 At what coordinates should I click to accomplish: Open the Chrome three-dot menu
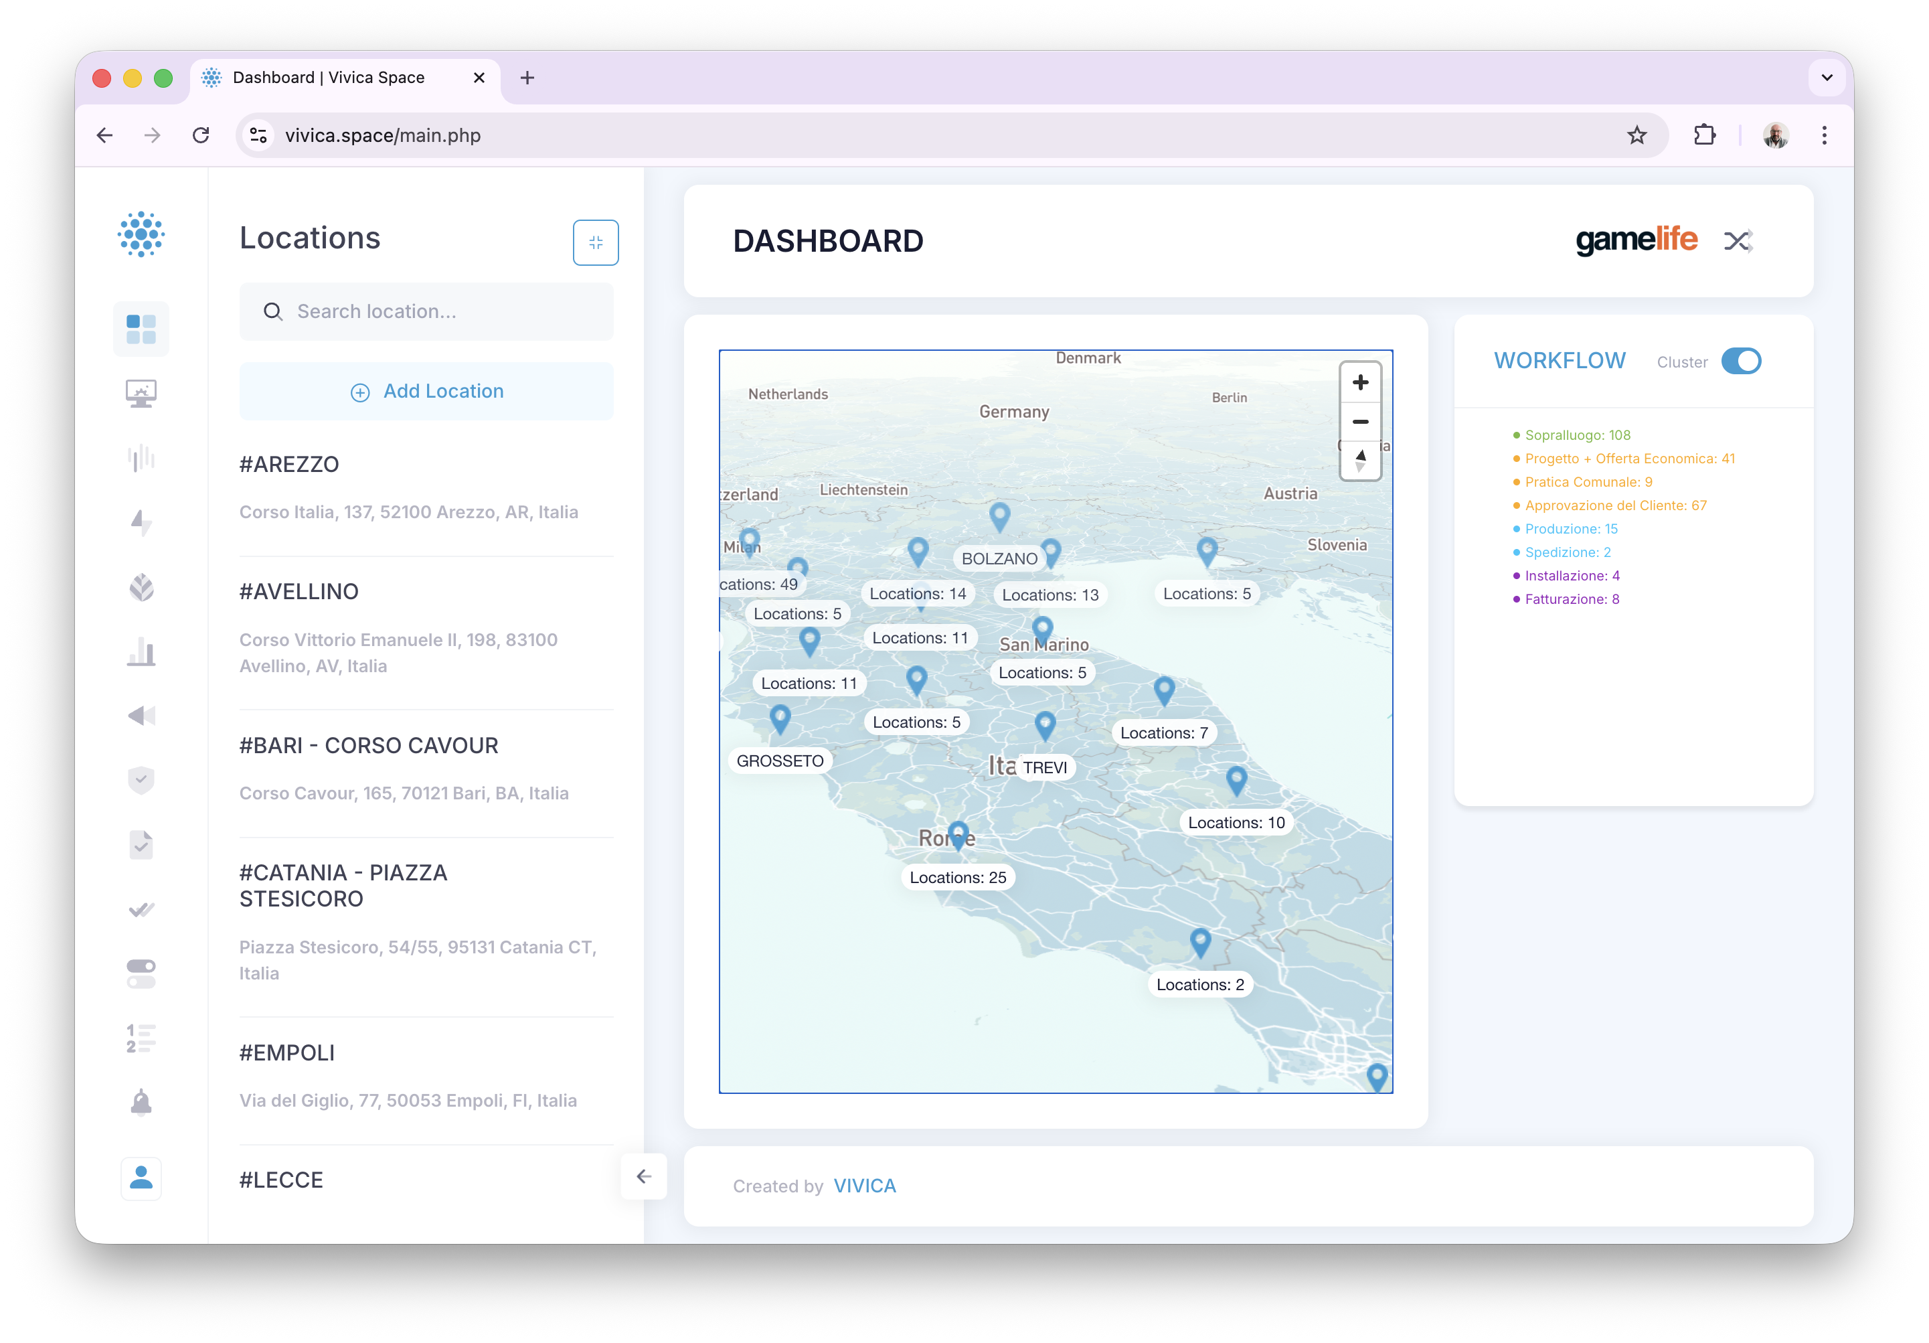pyautogui.click(x=1824, y=135)
